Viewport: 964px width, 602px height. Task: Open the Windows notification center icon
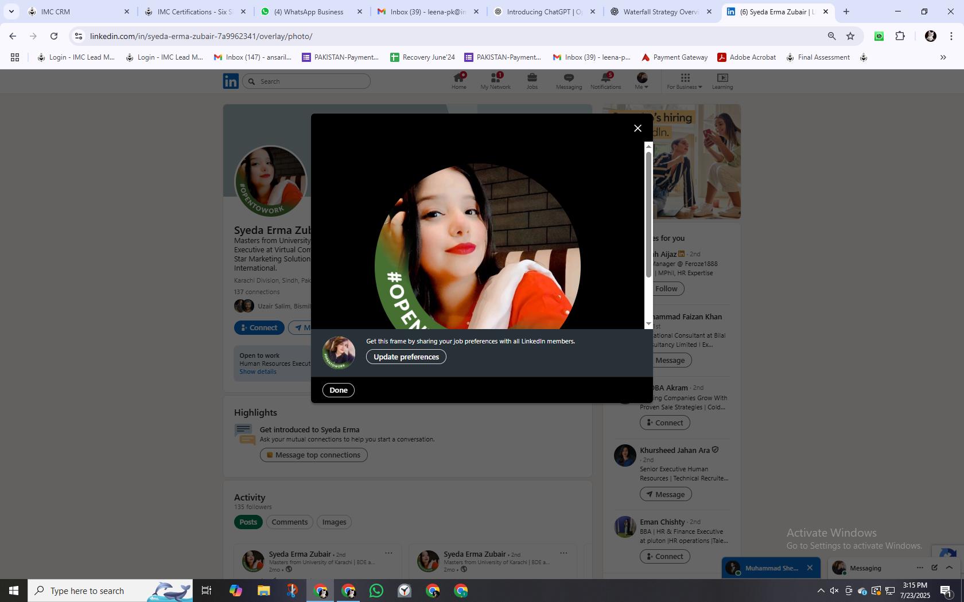[946, 591]
